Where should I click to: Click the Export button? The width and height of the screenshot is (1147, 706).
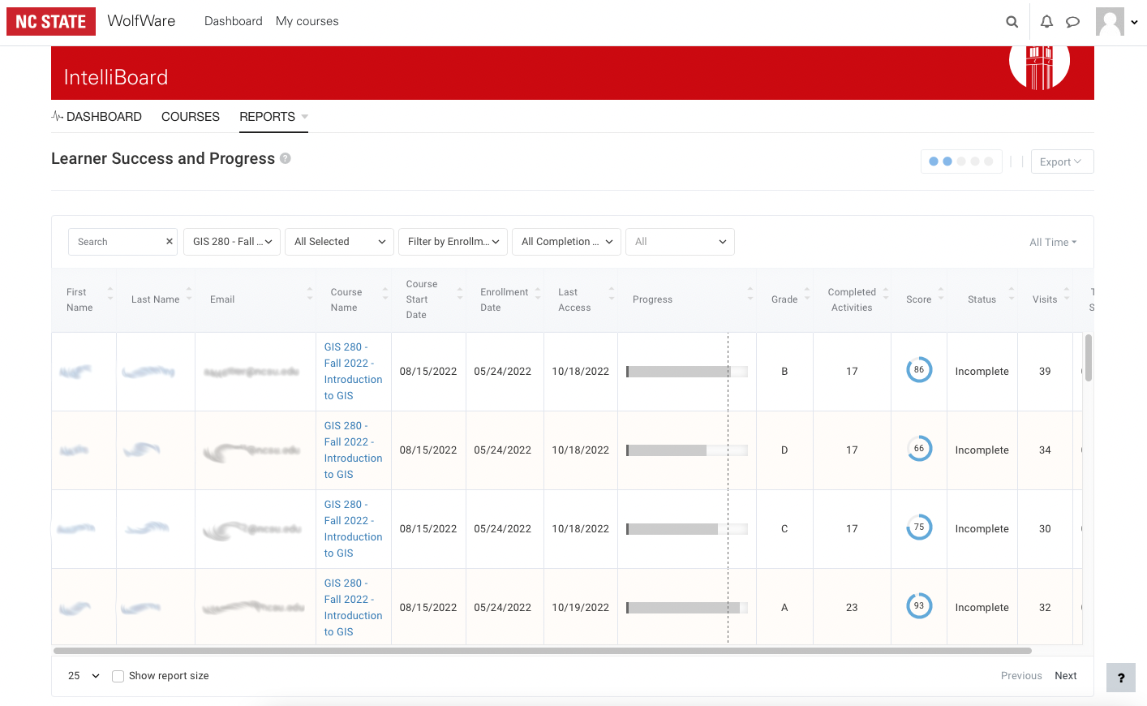pos(1061,161)
